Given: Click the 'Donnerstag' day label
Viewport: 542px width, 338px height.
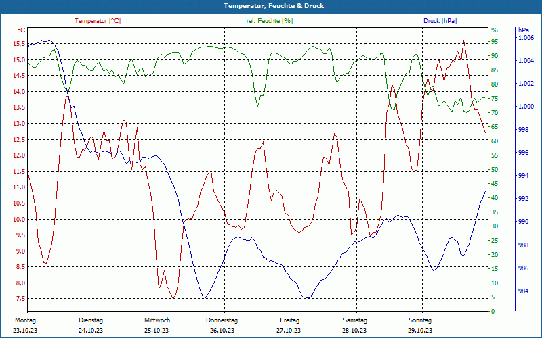Looking at the screenshot, I should [222, 320].
